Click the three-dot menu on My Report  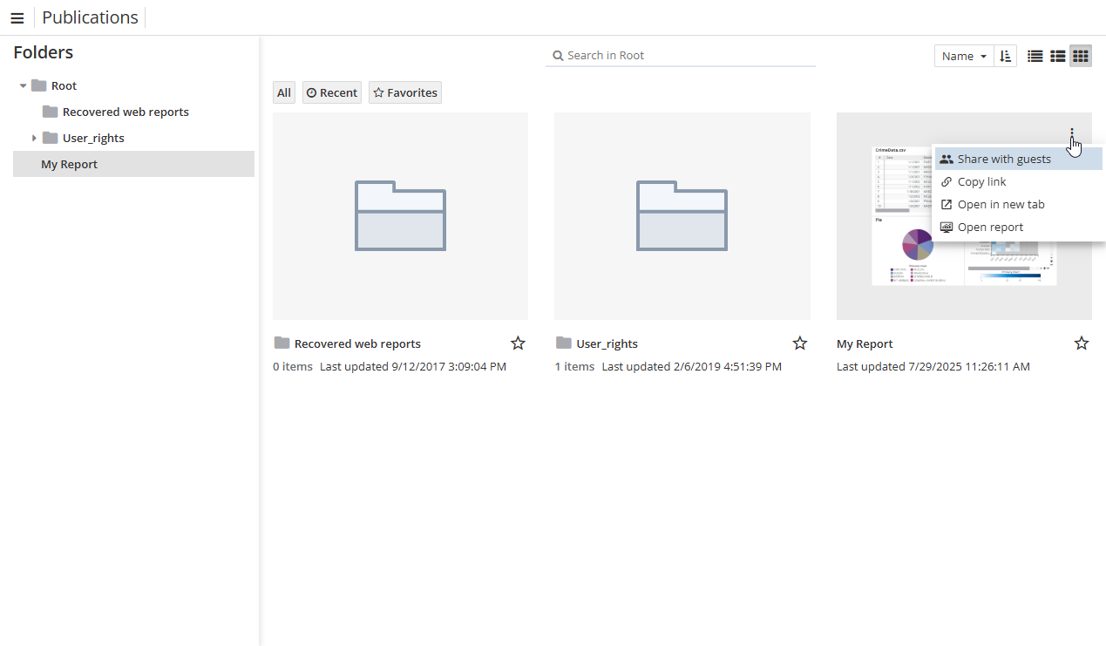click(x=1071, y=134)
